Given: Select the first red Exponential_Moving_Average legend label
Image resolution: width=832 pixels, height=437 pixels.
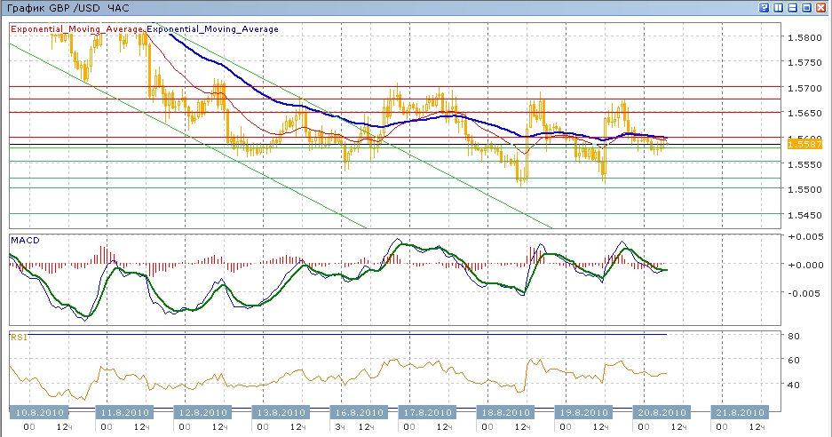Looking at the screenshot, I should point(76,29).
